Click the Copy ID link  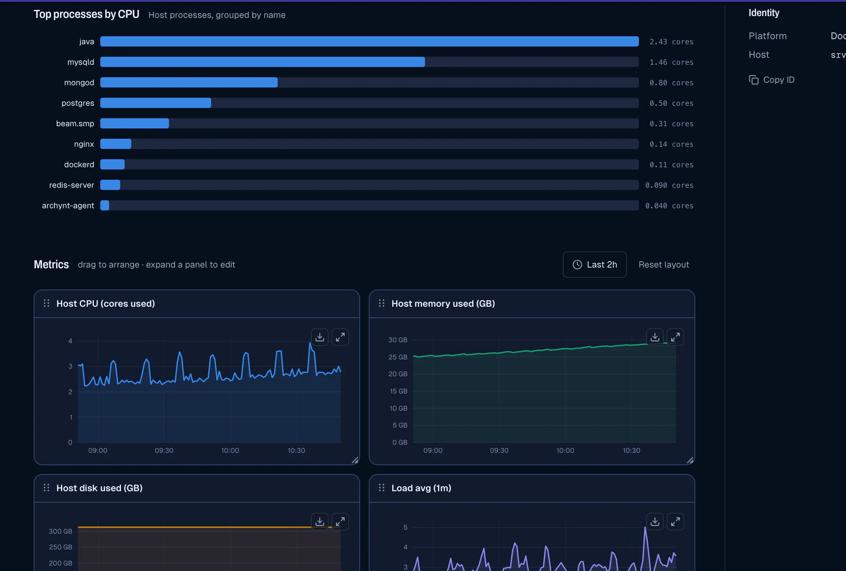tap(772, 80)
